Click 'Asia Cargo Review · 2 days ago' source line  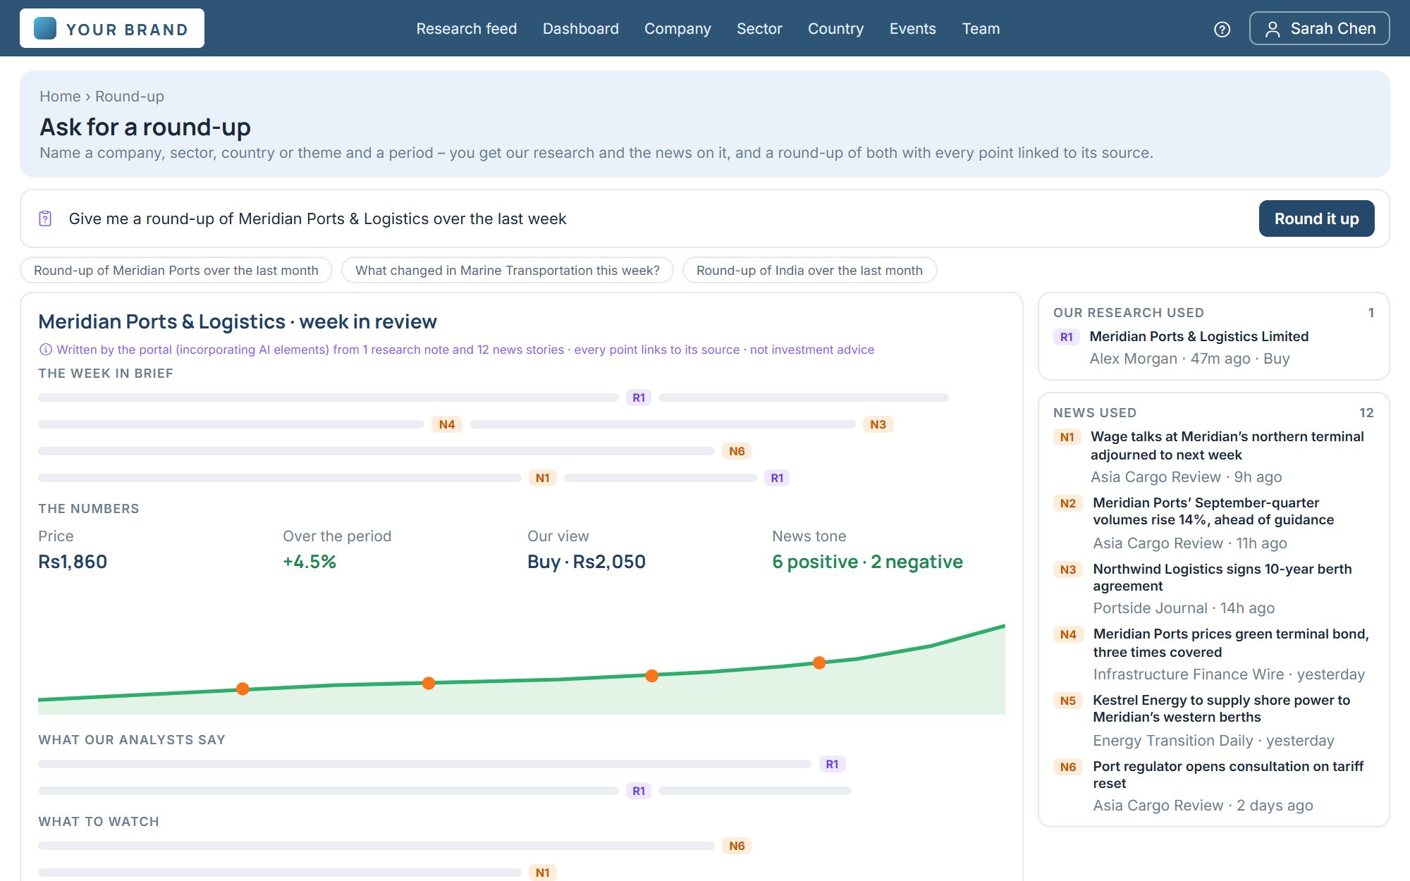coord(1203,806)
